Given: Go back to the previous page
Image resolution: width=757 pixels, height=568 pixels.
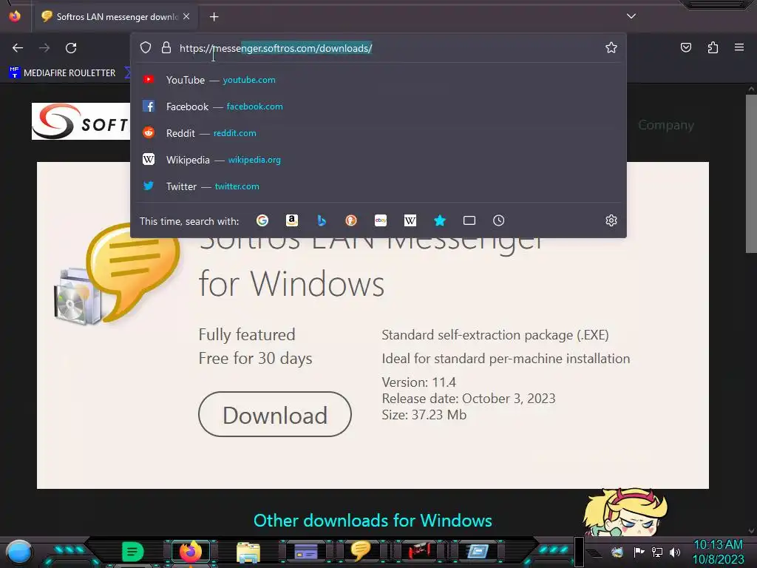Looking at the screenshot, I should [x=18, y=48].
